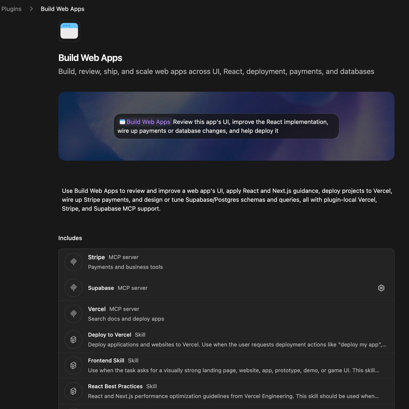Click the 'Payments and business tools' description
This screenshot has width=409, height=409.
click(x=125, y=267)
